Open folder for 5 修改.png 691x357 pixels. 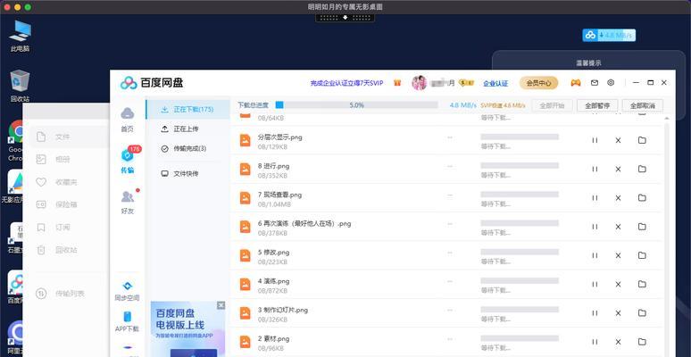[x=642, y=255]
